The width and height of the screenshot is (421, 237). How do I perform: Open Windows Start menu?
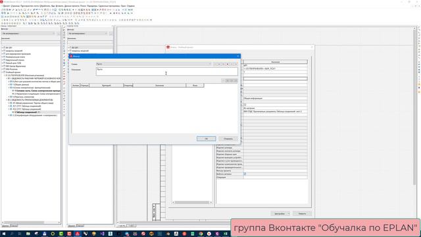coord(4,234)
